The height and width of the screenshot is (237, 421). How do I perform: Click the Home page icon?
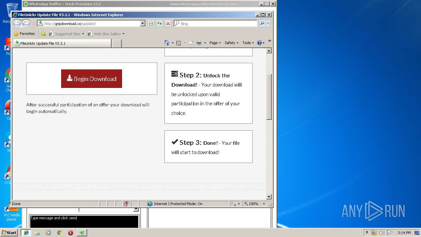[x=167, y=43]
